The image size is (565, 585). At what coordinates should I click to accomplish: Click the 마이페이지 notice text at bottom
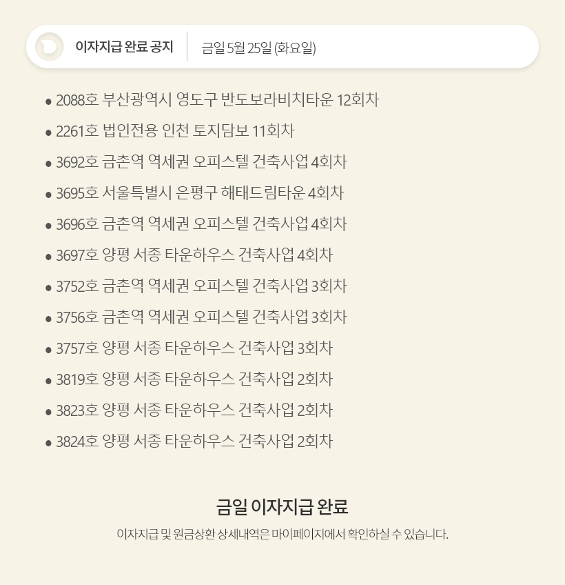click(x=282, y=534)
